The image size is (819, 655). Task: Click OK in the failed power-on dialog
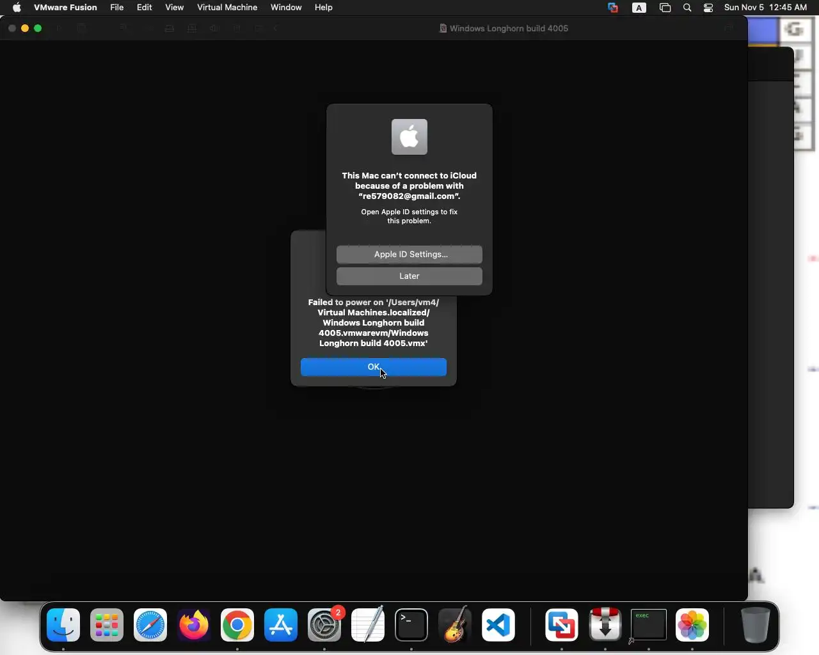coord(374,367)
